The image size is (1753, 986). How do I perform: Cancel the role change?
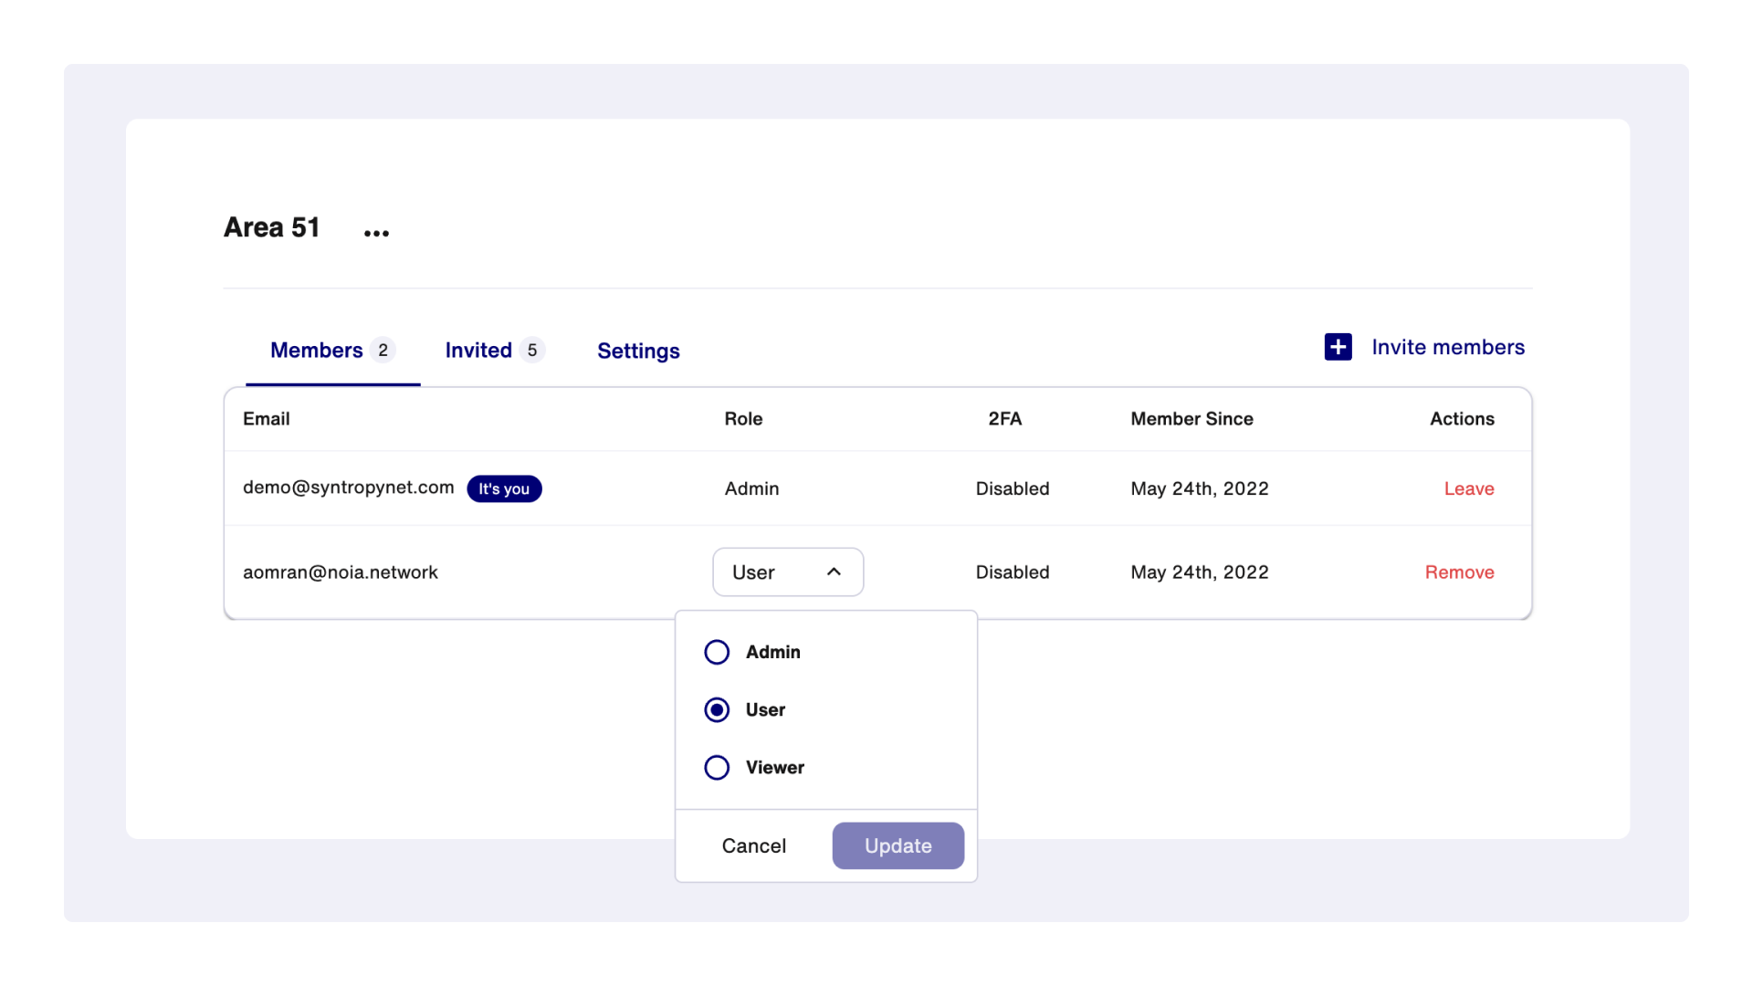(x=753, y=845)
